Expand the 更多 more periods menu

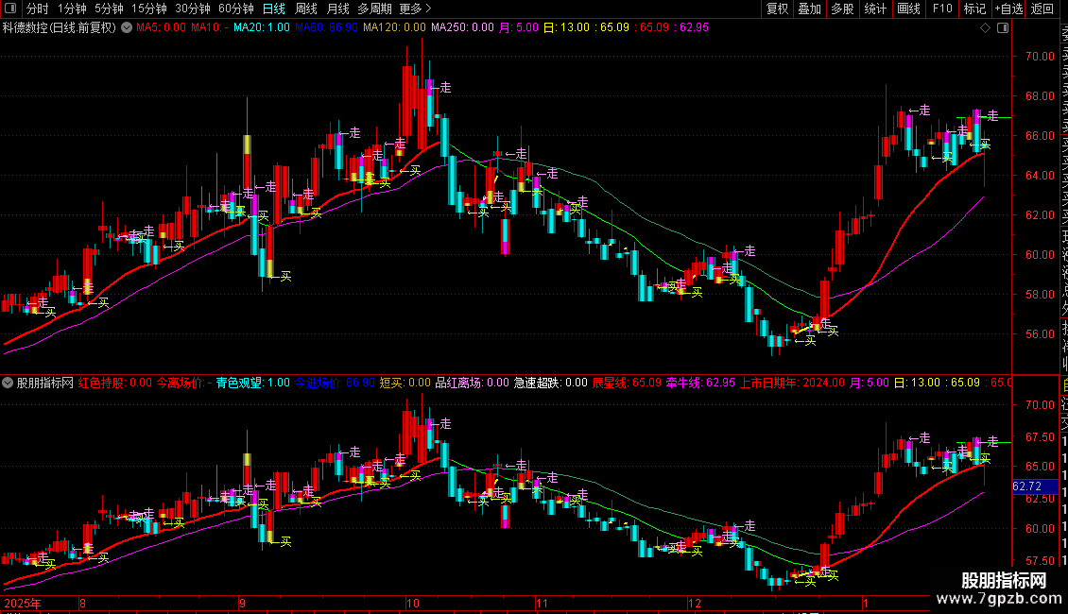pos(416,9)
